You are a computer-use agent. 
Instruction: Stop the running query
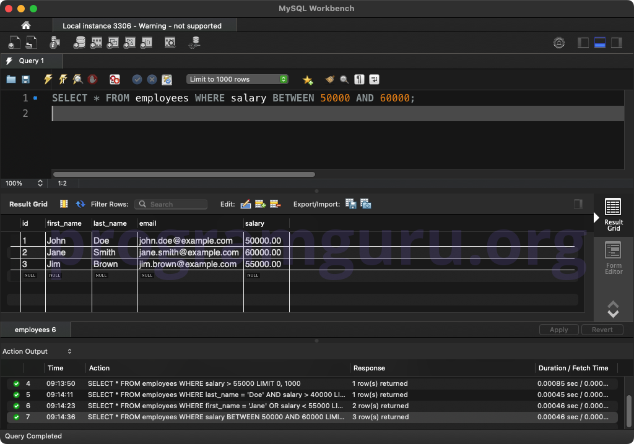[x=93, y=79]
